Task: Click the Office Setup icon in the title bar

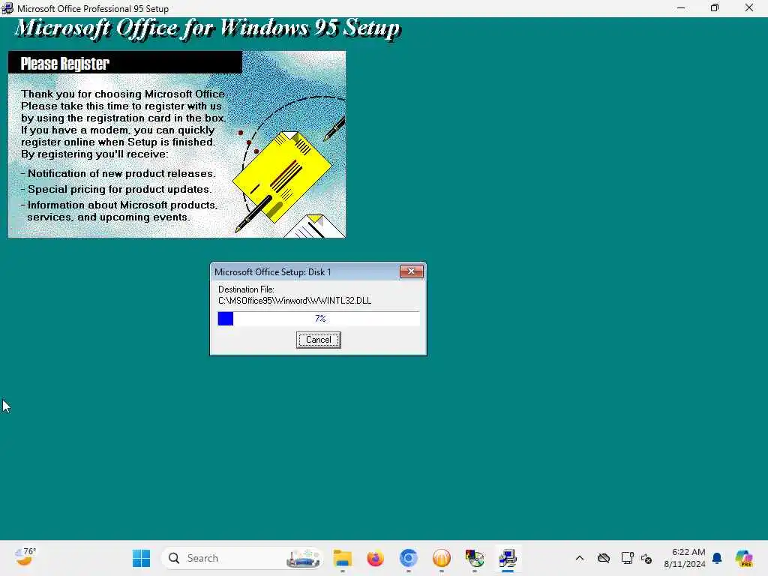Action: tap(7, 8)
